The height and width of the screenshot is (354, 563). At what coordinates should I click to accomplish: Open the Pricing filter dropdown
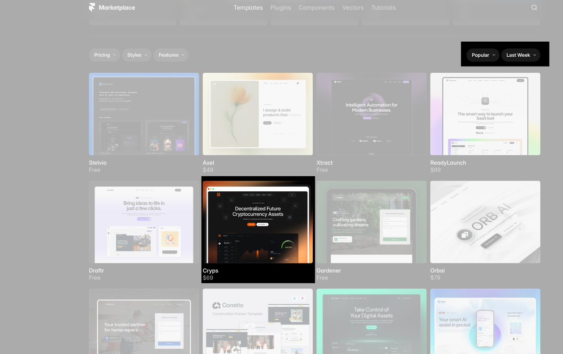coord(104,55)
